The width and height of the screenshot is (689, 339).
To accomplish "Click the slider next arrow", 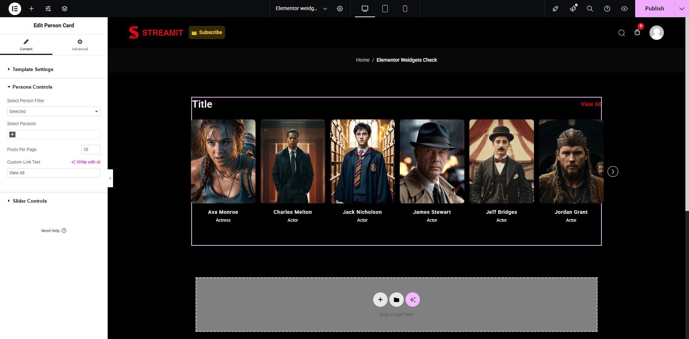I will tap(613, 171).
